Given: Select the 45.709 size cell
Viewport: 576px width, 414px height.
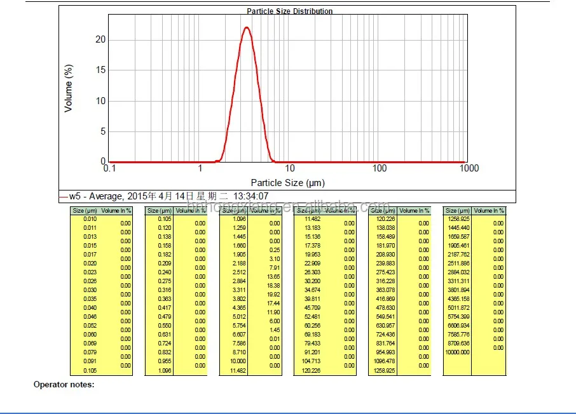Looking at the screenshot, I should tap(312, 308).
